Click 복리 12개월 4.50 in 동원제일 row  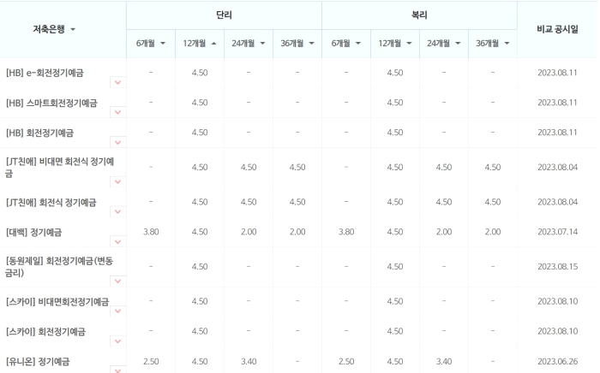[x=395, y=266]
